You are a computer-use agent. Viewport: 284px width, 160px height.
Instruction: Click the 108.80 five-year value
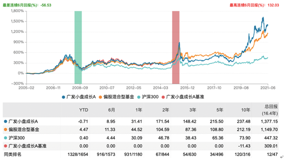click(217, 130)
